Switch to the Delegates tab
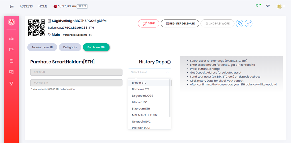Screen dimensions: 291x143 pyautogui.click(x=70, y=47)
